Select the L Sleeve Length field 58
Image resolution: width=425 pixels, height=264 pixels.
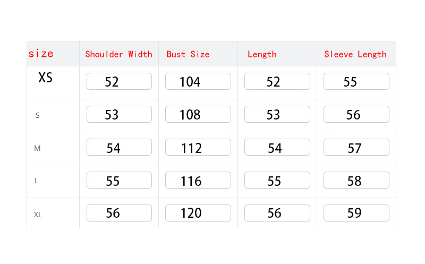[356, 180]
